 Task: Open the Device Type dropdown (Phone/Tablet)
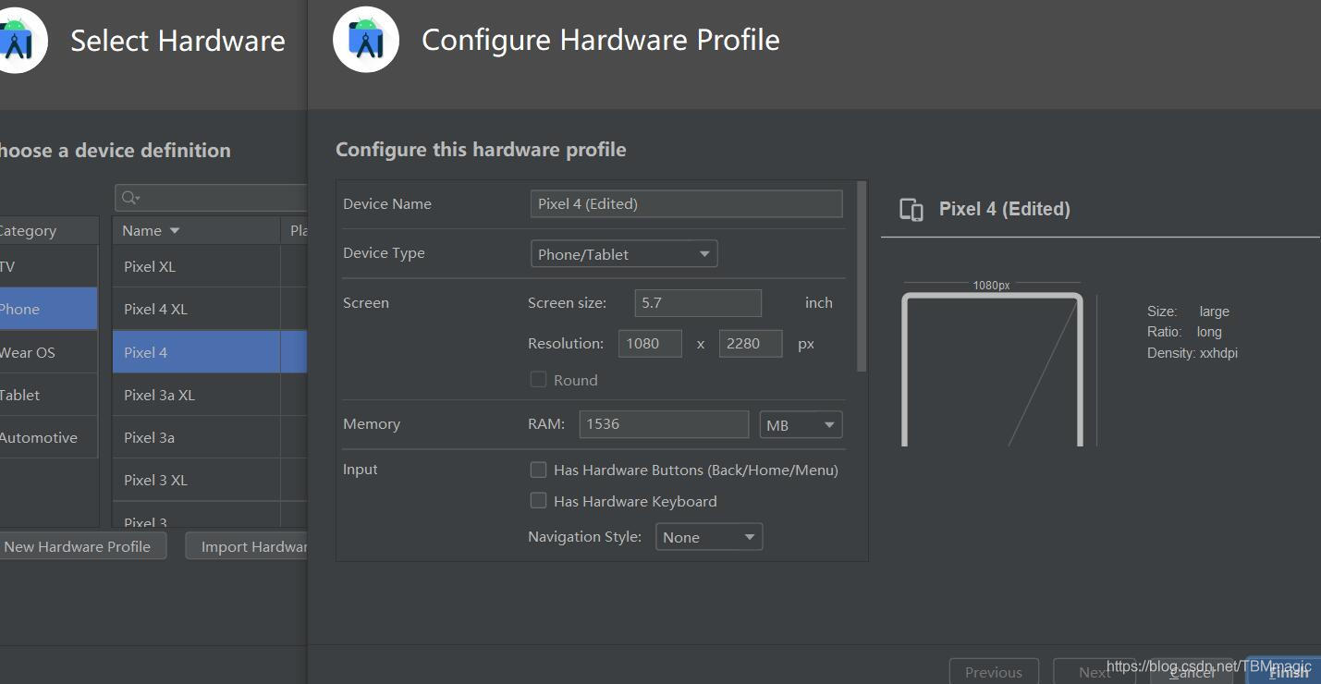tap(624, 254)
